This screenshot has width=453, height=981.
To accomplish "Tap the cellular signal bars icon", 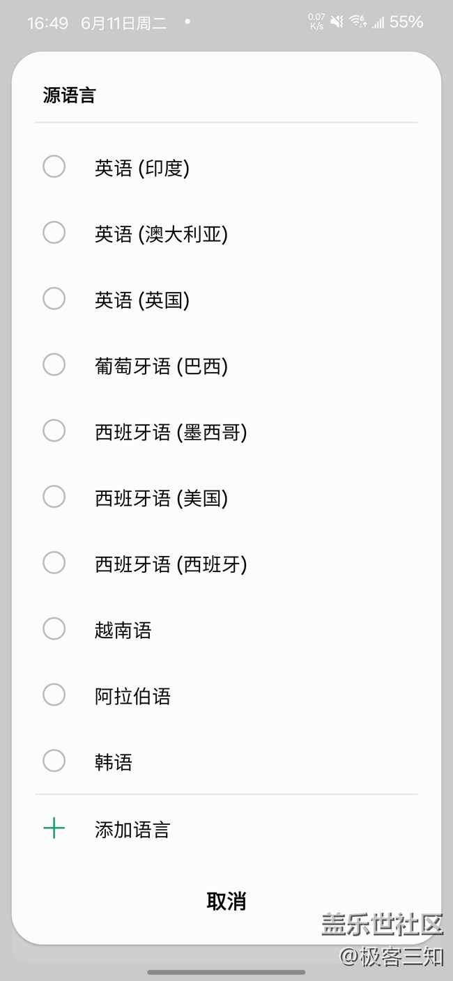I will [x=380, y=22].
